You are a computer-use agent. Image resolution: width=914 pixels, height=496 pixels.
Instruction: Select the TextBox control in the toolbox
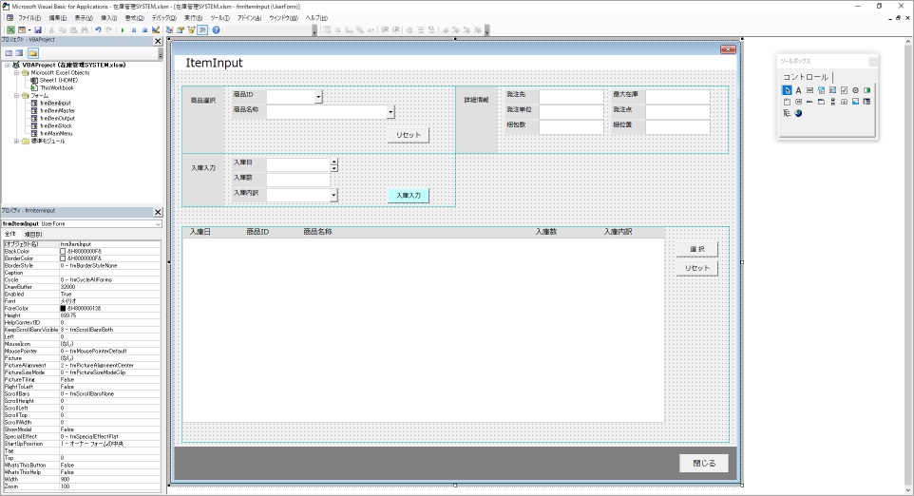click(x=809, y=90)
